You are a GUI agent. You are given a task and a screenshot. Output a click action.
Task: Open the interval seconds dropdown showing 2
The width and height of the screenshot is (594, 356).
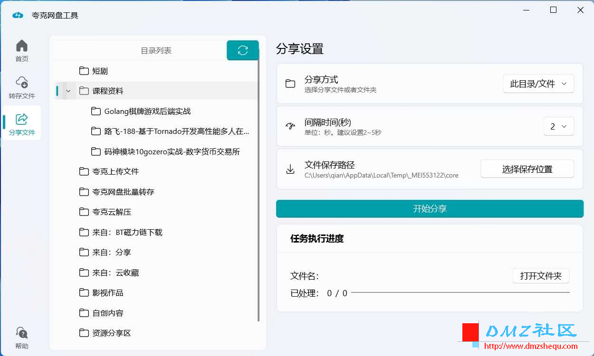[558, 126]
